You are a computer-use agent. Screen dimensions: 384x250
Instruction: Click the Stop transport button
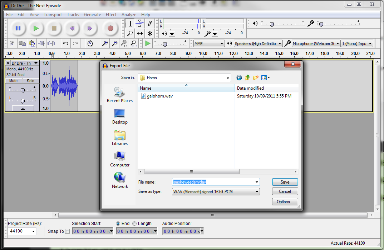click(x=54, y=28)
